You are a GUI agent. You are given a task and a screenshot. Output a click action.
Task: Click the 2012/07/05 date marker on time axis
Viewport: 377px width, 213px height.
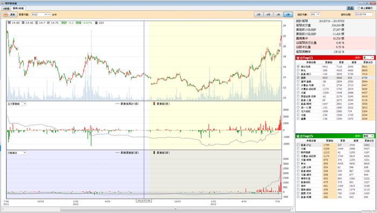(144, 201)
